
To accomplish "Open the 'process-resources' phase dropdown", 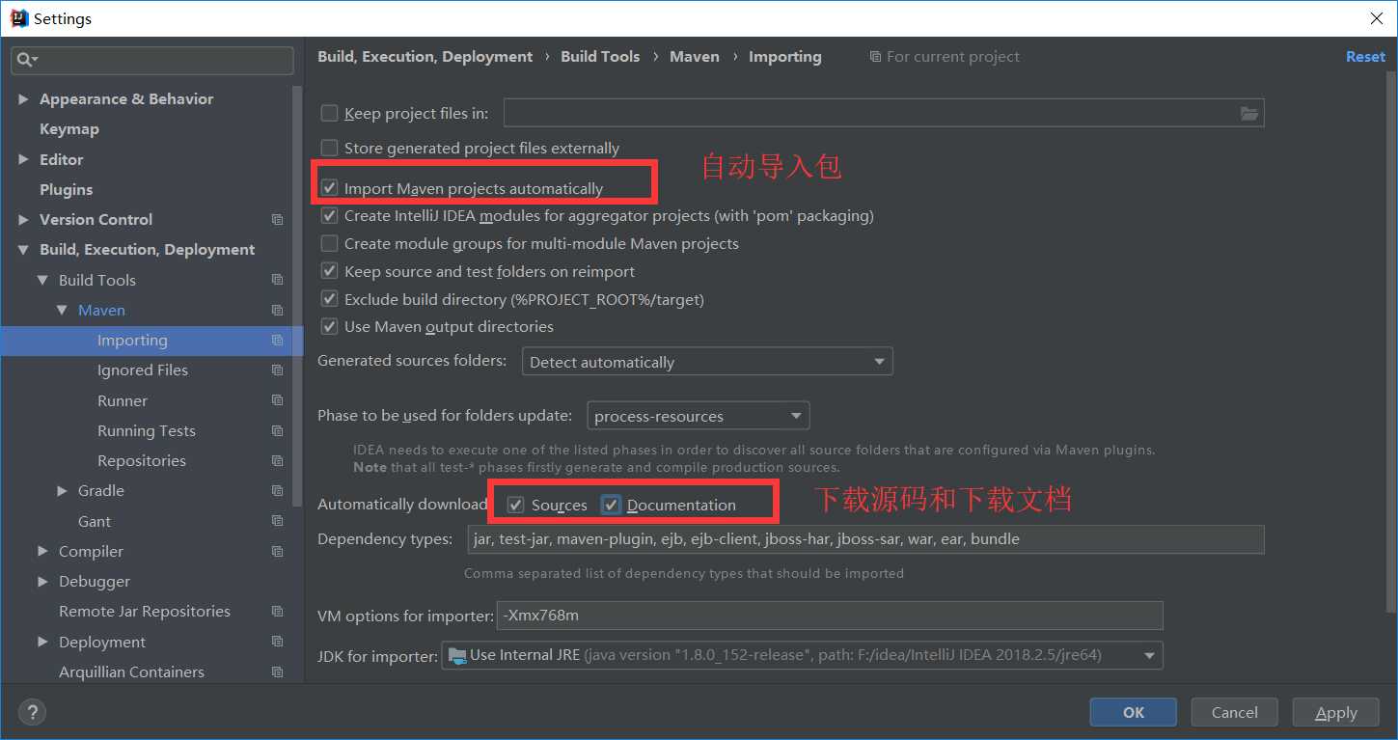I will [x=699, y=416].
